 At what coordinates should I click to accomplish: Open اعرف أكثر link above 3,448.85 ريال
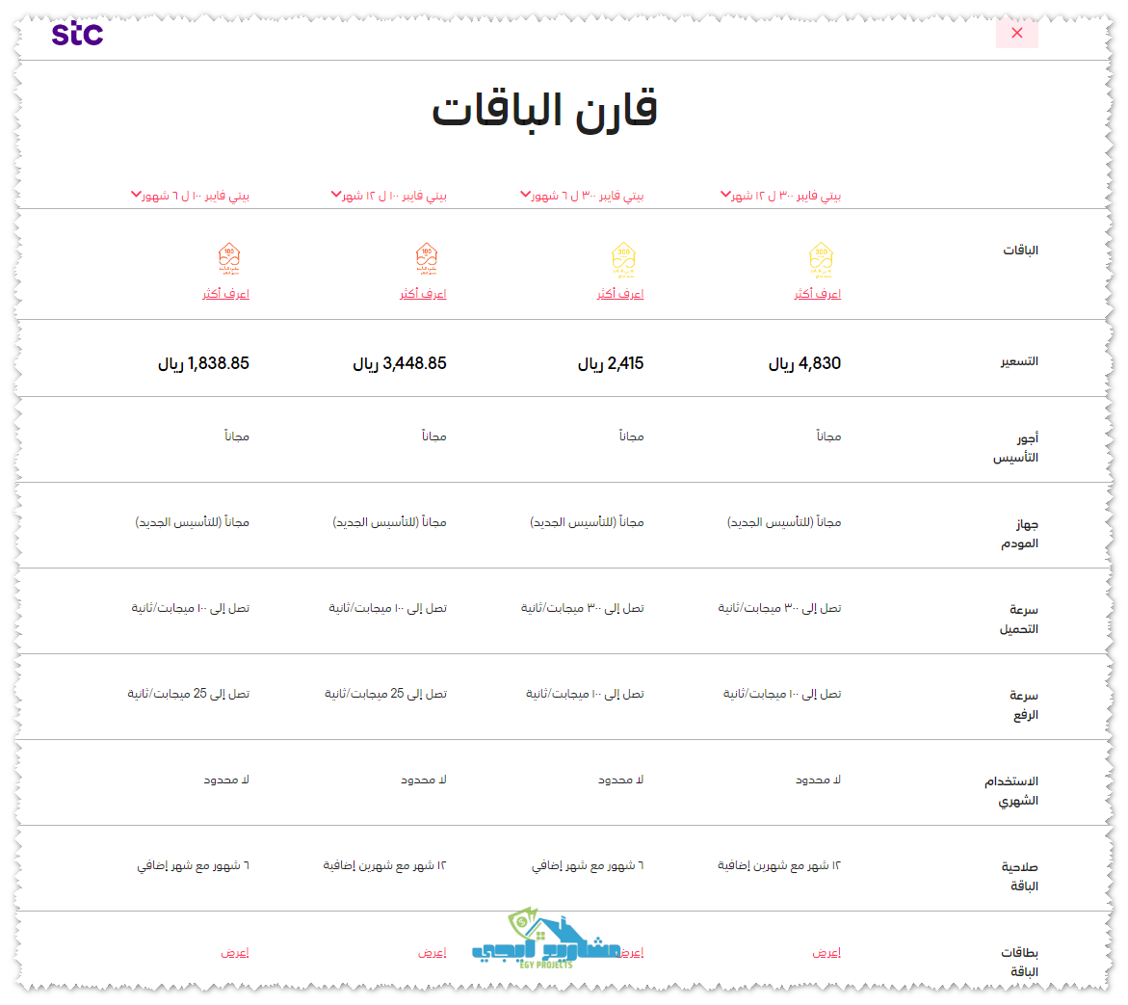point(423,294)
